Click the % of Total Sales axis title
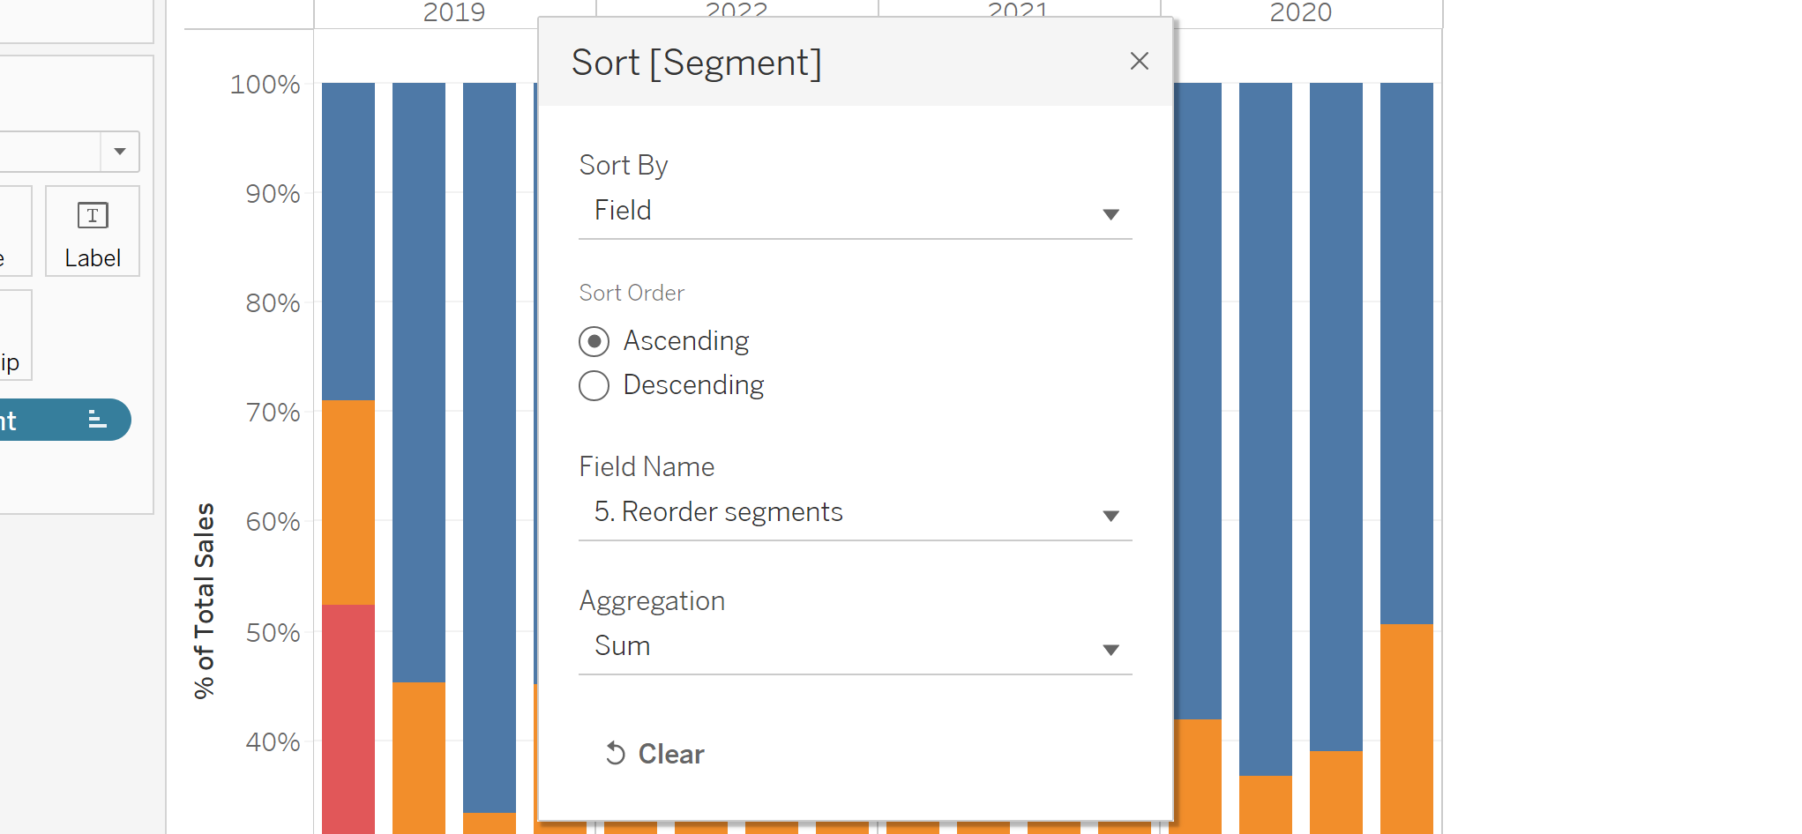Viewport: 1802px width, 834px height. point(205,599)
